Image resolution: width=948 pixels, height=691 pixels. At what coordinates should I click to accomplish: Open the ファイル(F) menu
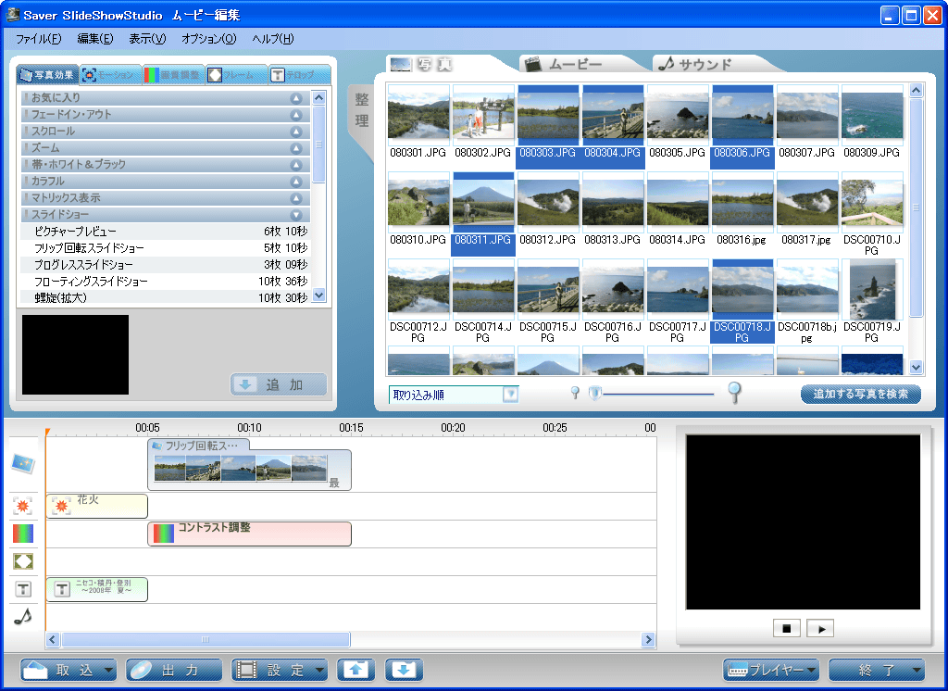[38, 39]
